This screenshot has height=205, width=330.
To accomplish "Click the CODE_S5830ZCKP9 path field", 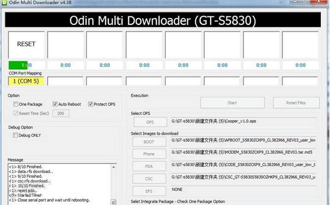I will tap(243, 166).
